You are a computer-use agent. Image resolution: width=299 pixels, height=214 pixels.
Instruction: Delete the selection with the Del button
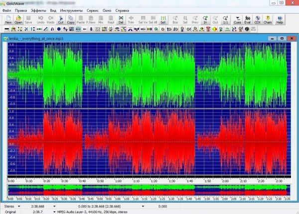[x=121, y=19]
